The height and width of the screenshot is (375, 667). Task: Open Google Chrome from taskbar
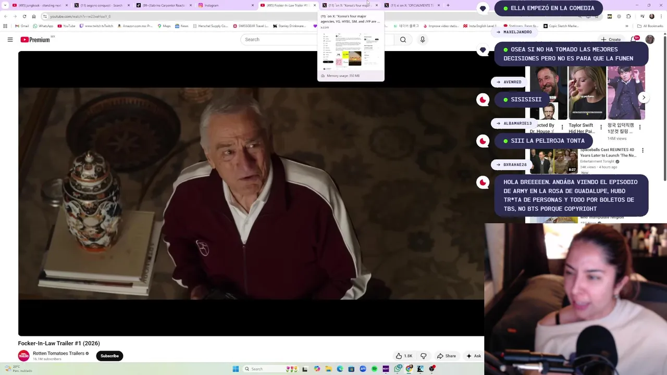pos(409,369)
